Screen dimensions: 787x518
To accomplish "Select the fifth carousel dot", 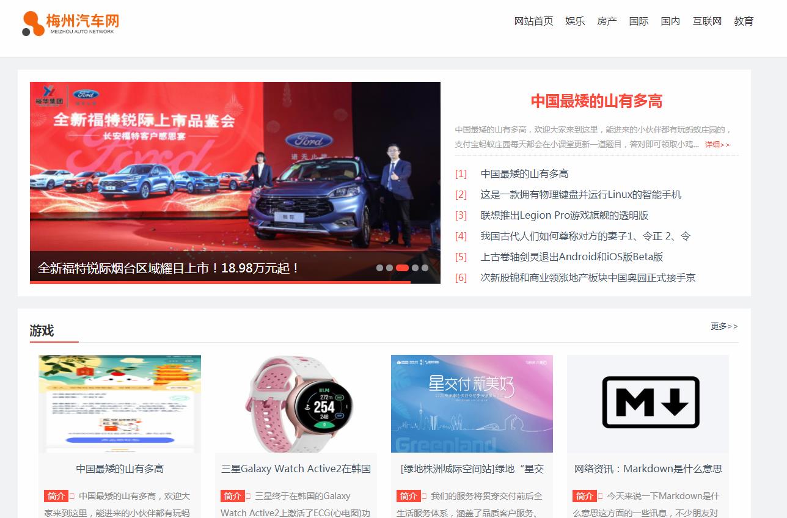I will pos(425,268).
